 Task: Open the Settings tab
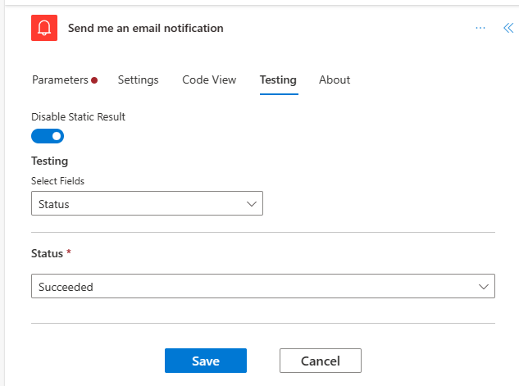[138, 79]
